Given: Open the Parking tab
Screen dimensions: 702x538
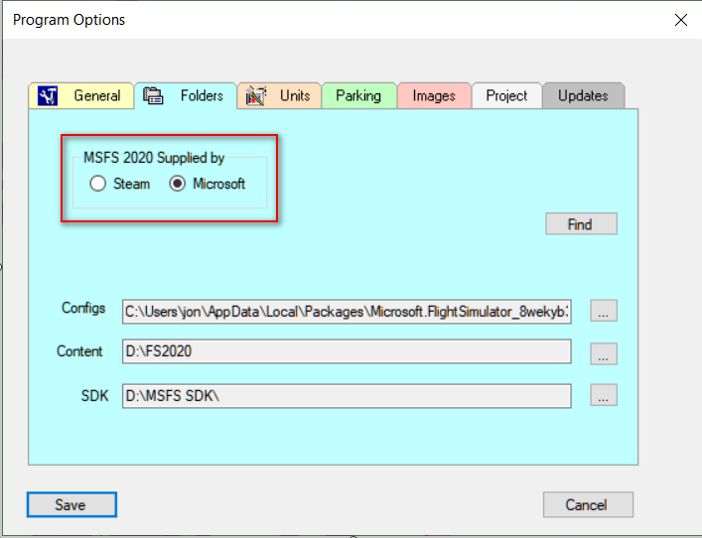Looking at the screenshot, I should pyautogui.click(x=359, y=95).
